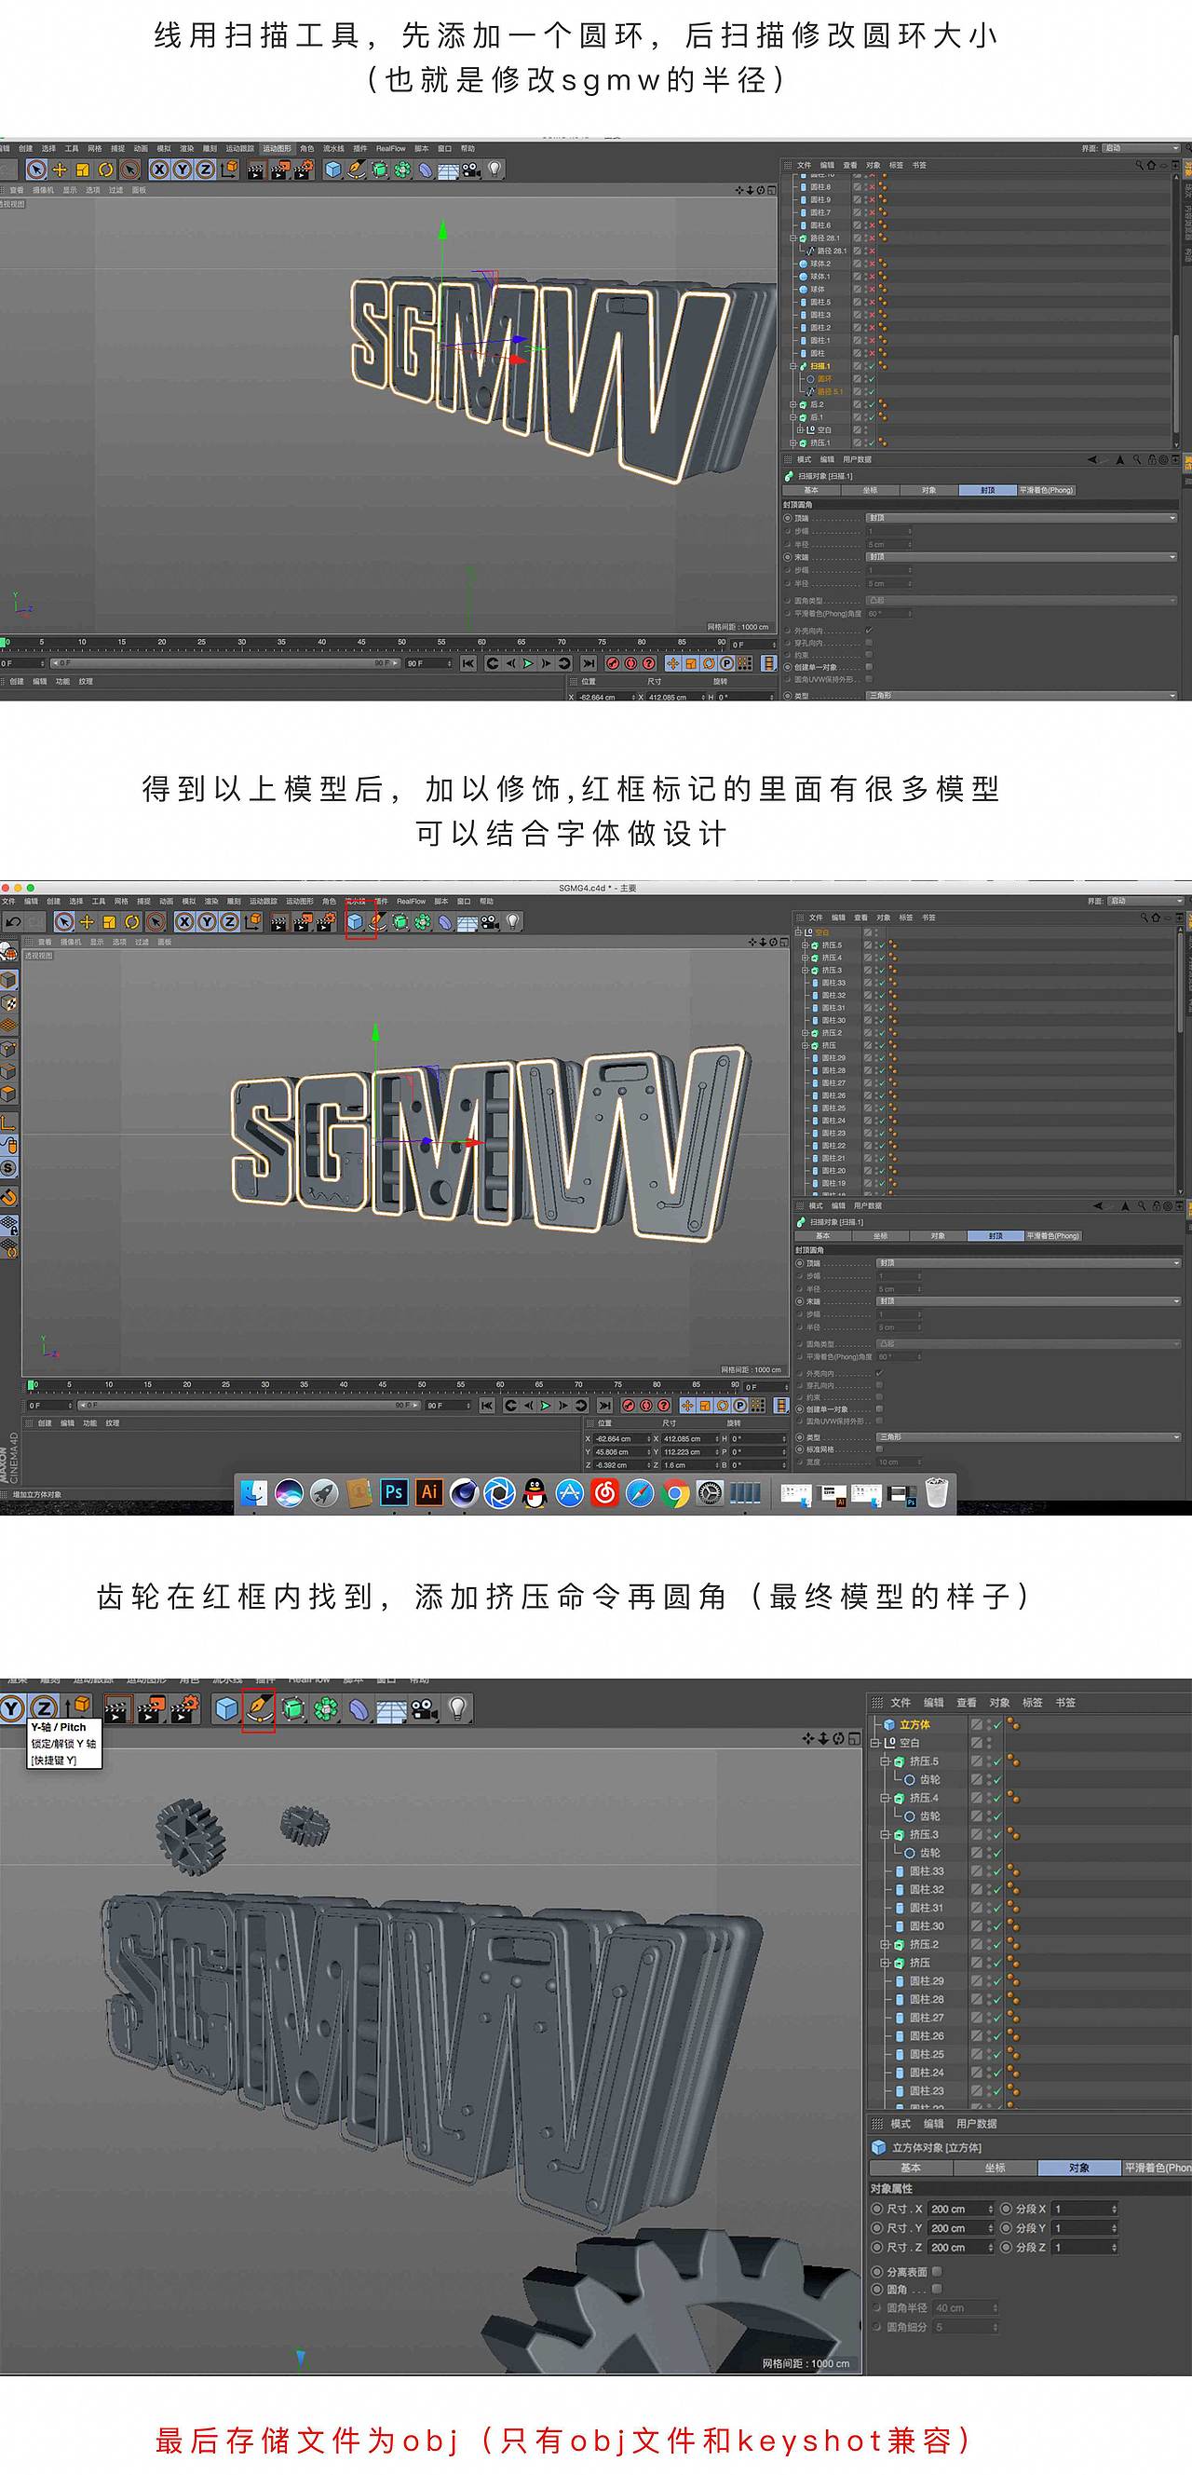Expand the 挤压.2 tree node, bottom screenshot
The width and height of the screenshot is (1192, 2475).
pos(886,1944)
